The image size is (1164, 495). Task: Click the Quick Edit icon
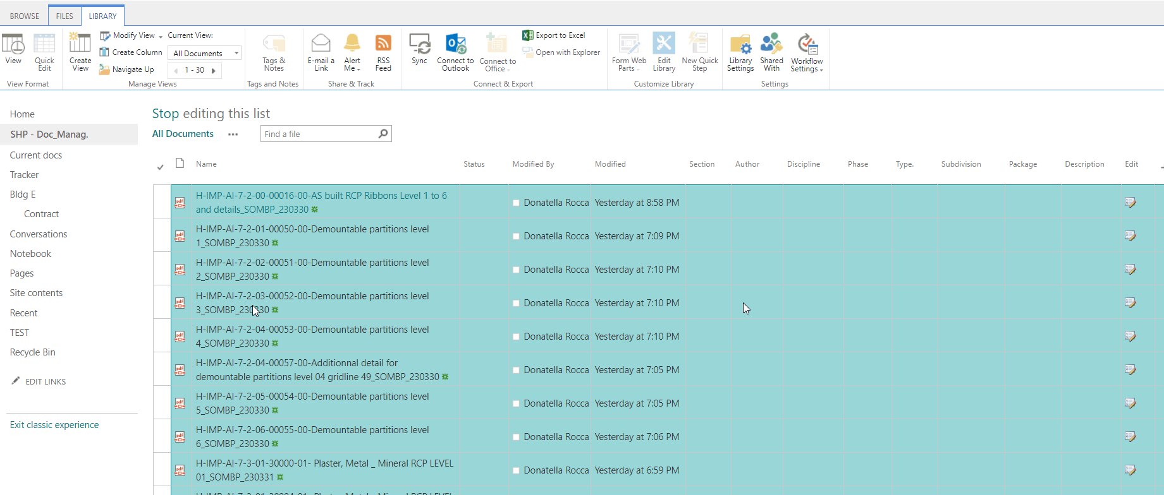click(x=44, y=44)
